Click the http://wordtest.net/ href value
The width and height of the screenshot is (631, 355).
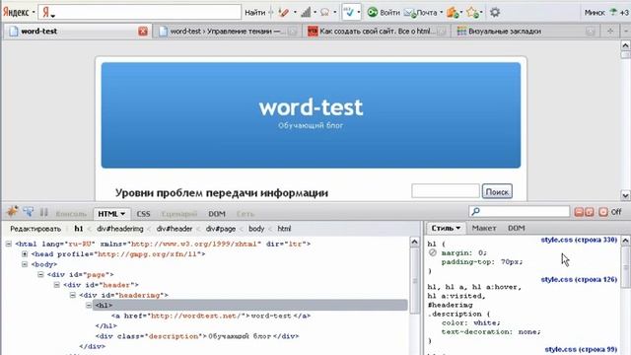197,316
